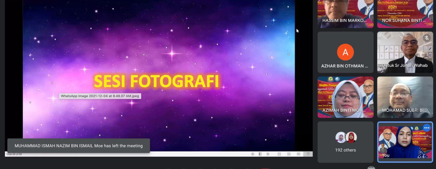This screenshot has width=436, height=169.
Task: Select the MOHAMAD SUBRI BI video tile
Action: click(405, 97)
